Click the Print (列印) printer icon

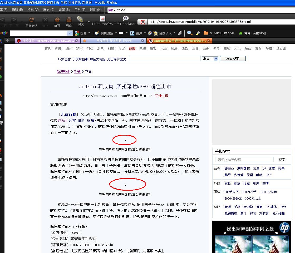tap(69, 20)
